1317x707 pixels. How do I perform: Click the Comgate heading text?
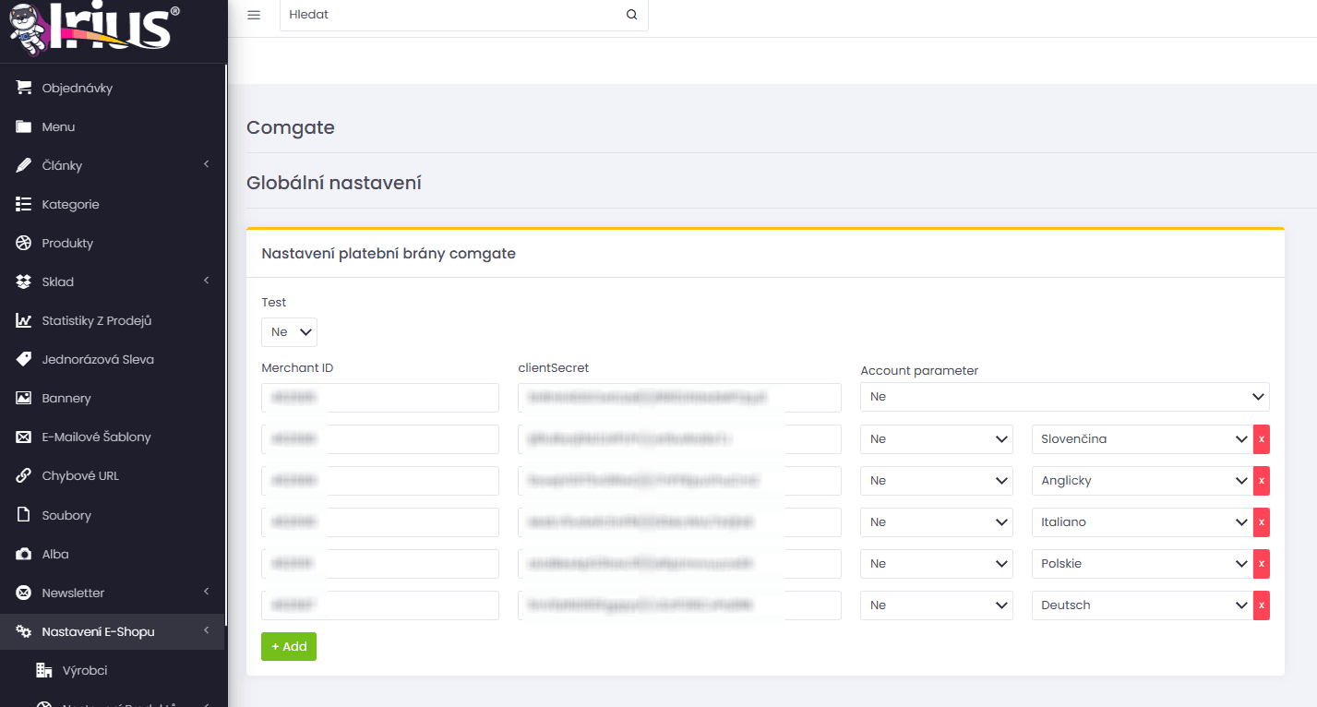[291, 127]
